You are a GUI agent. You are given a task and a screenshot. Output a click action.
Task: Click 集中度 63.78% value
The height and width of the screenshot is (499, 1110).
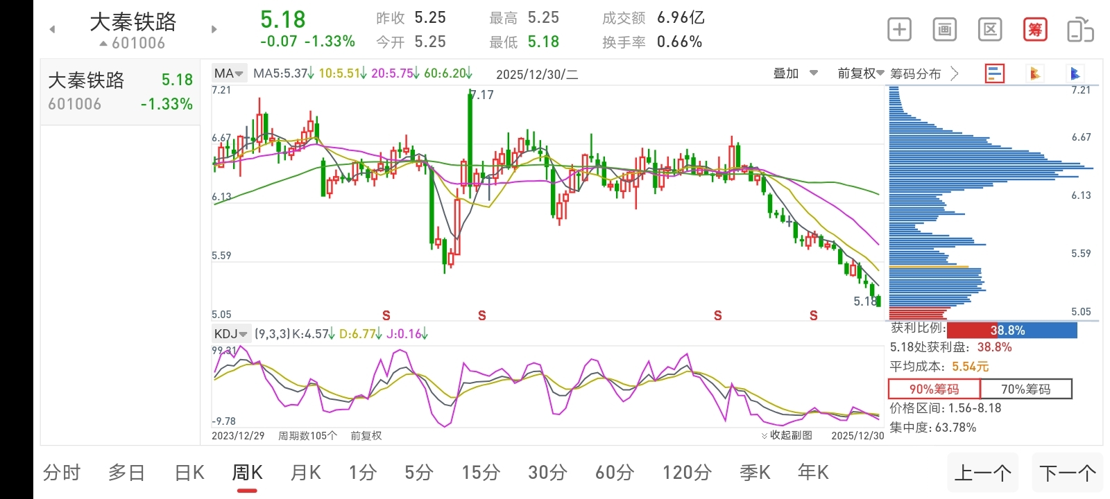pyautogui.click(x=955, y=428)
